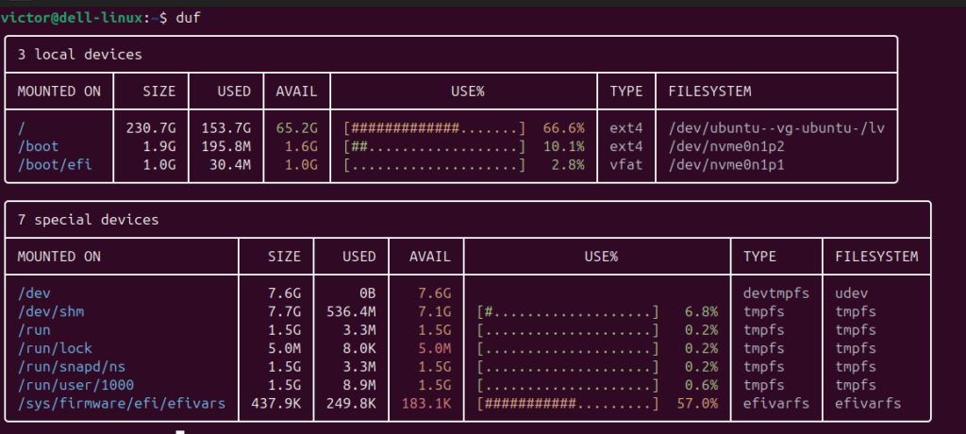Click the /boot usage bar at 10.1%
The width and height of the screenshot is (966, 434).
click(435, 147)
